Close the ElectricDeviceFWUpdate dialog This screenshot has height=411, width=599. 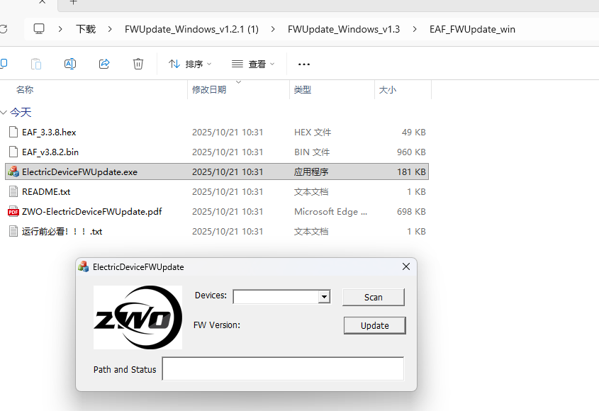coord(406,266)
